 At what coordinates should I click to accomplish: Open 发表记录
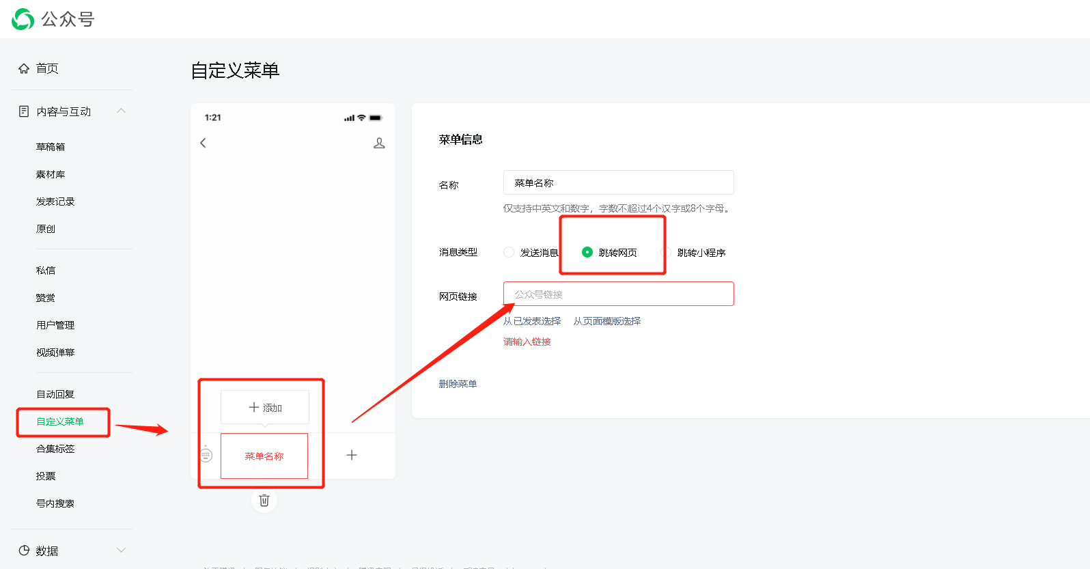click(55, 202)
